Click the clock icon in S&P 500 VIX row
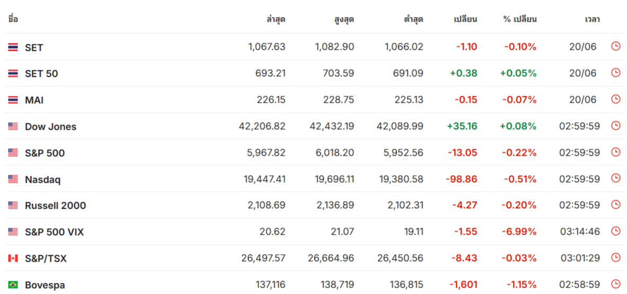 click(x=615, y=231)
